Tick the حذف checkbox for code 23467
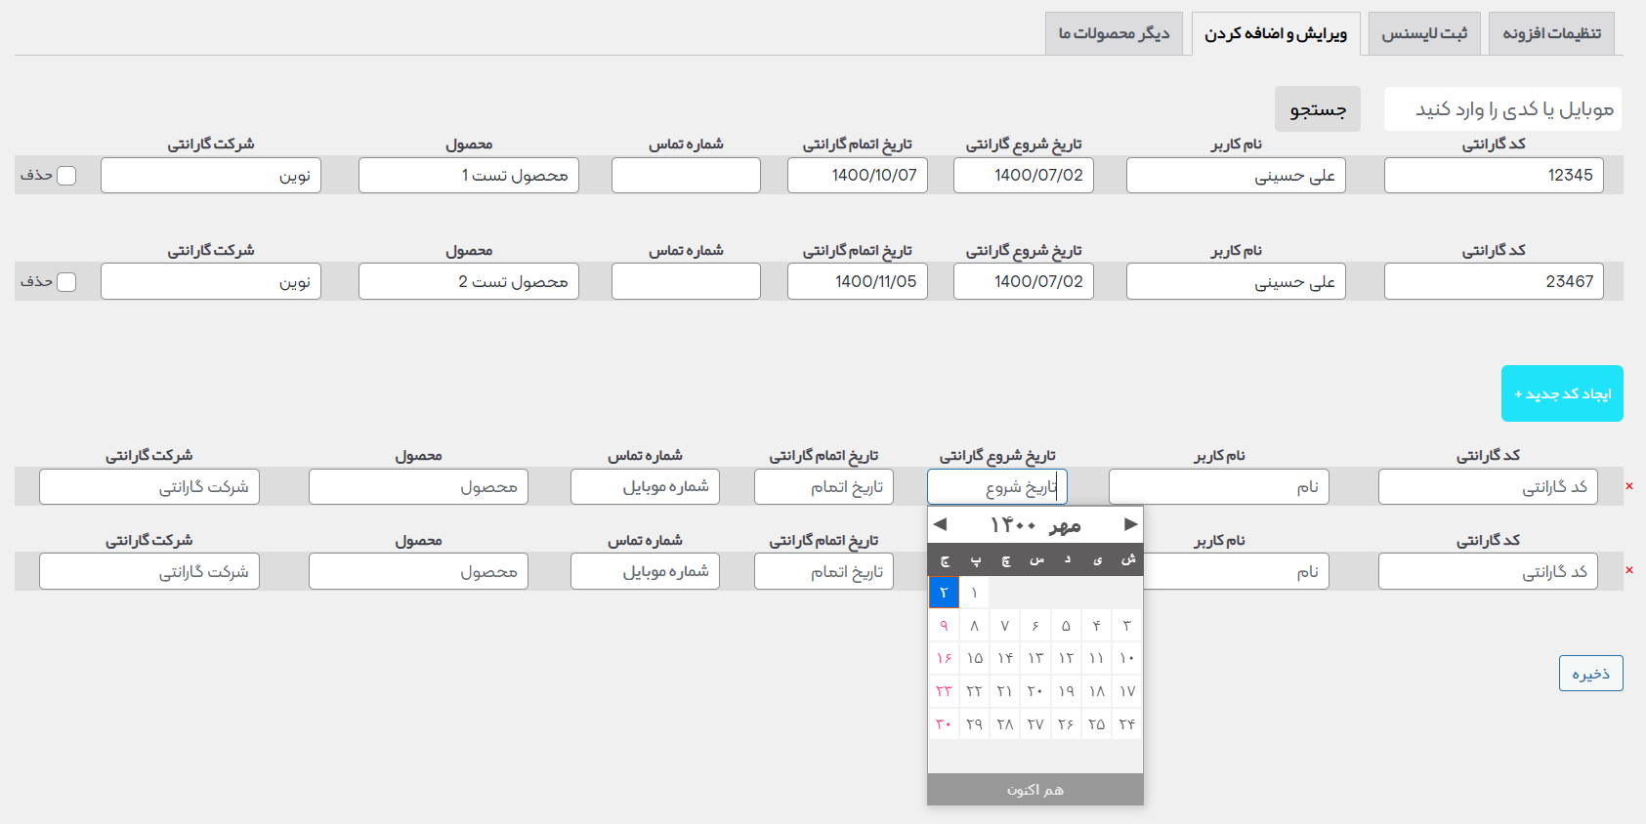1646x824 pixels. pyautogui.click(x=66, y=282)
